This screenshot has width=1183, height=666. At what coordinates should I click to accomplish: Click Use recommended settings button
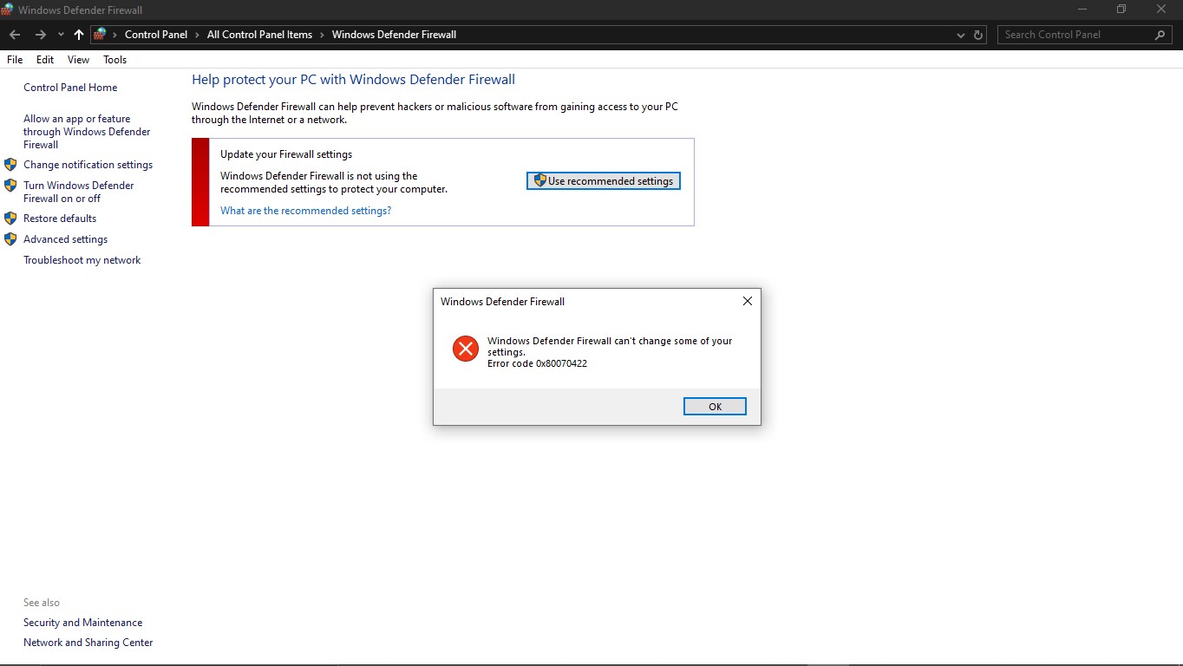point(604,181)
